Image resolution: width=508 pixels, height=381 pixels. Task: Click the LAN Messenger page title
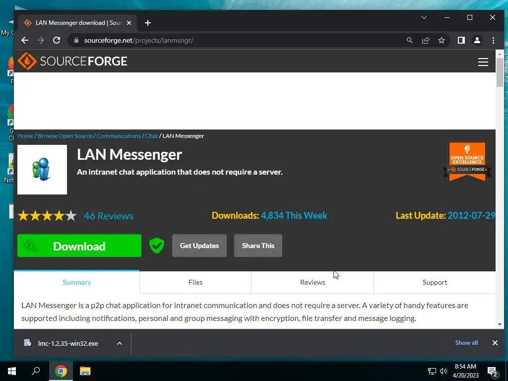click(129, 155)
